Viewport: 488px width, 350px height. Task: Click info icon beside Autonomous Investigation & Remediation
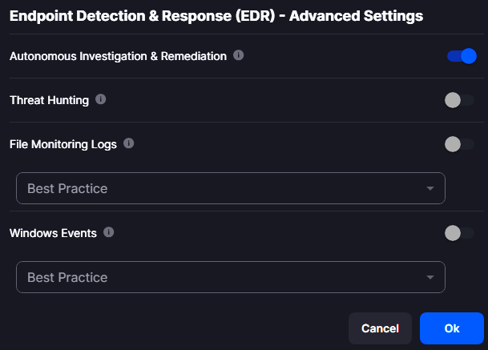[239, 56]
